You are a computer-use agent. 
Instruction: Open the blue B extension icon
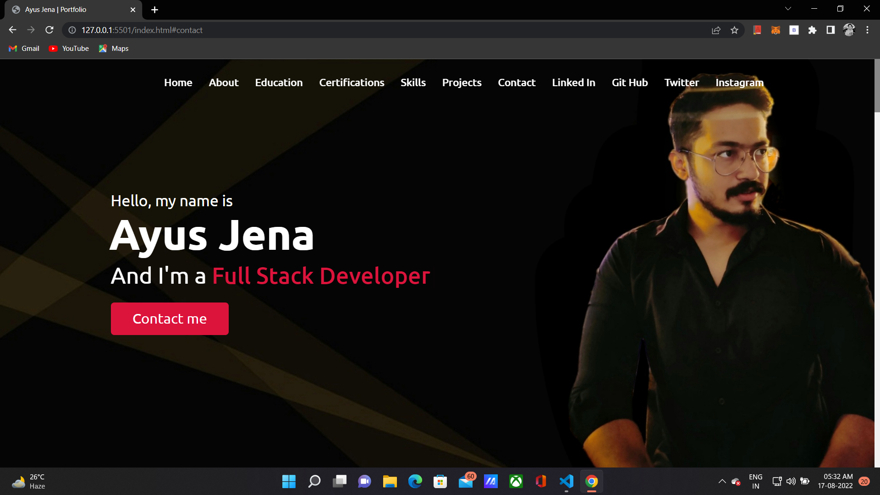point(794,30)
